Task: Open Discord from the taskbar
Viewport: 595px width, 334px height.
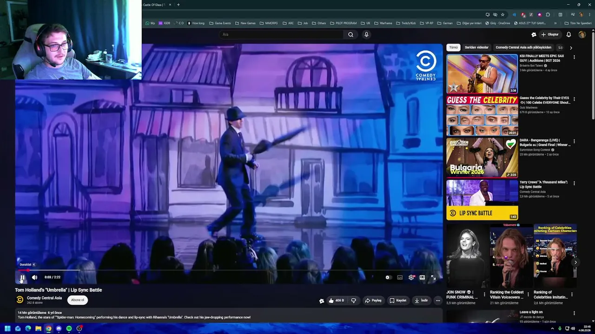Action: point(59,328)
